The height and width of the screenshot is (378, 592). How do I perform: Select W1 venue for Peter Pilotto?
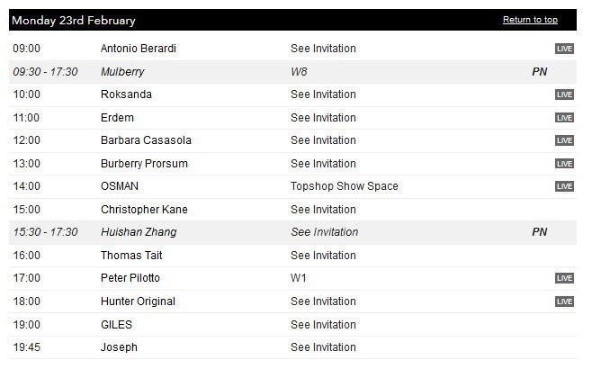(x=299, y=278)
